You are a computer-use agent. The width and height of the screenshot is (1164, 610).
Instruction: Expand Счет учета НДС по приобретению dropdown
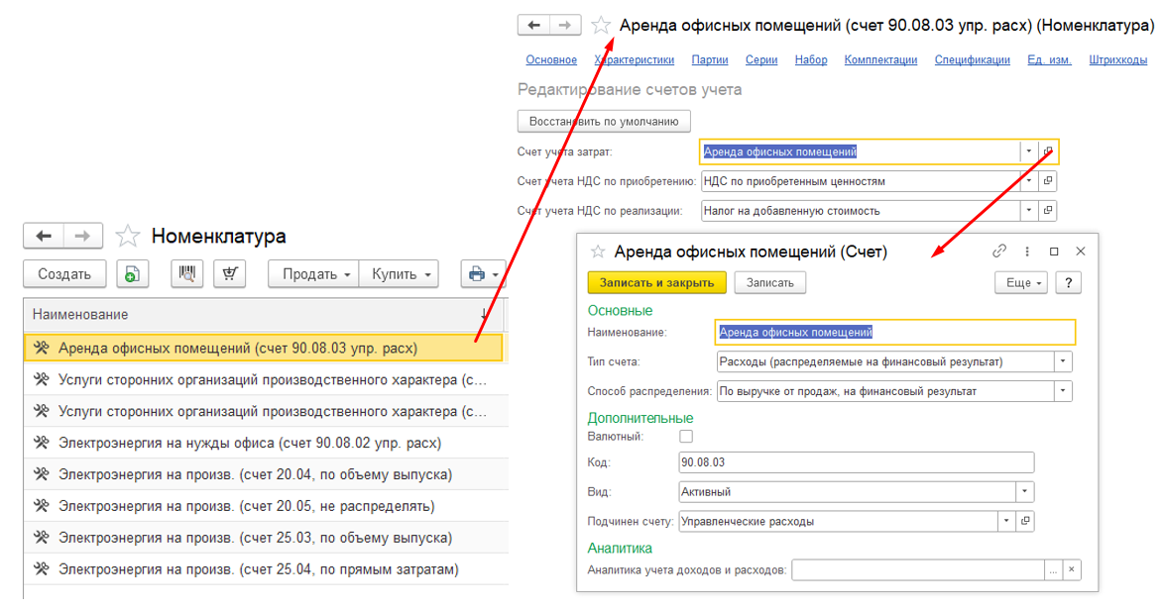1029,181
